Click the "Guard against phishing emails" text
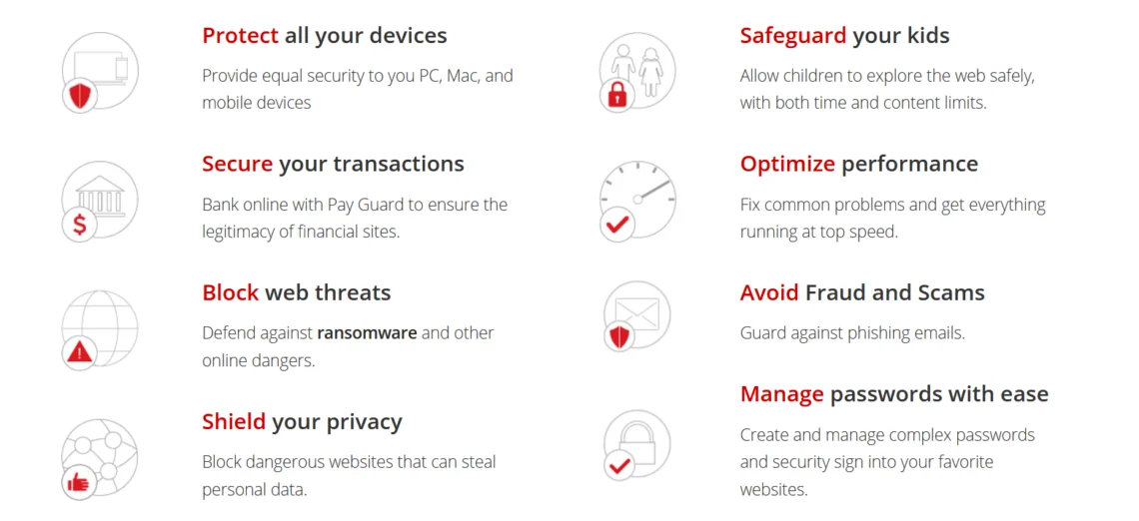 851,333
